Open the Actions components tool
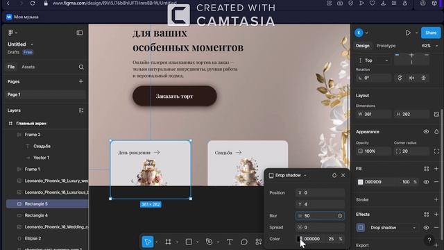This screenshot has width=444, height=250. [x=259, y=242]
